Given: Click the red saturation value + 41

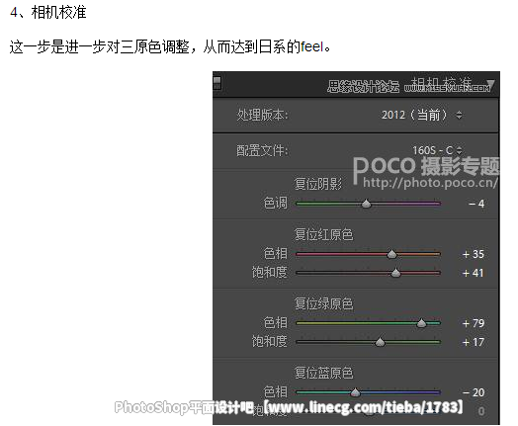Looking at the screenshot, I should coord(474,273).
